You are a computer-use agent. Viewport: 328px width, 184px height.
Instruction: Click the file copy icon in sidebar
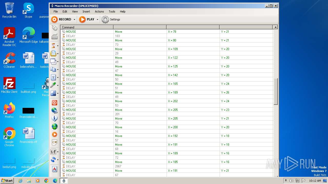tap(53, 69)
